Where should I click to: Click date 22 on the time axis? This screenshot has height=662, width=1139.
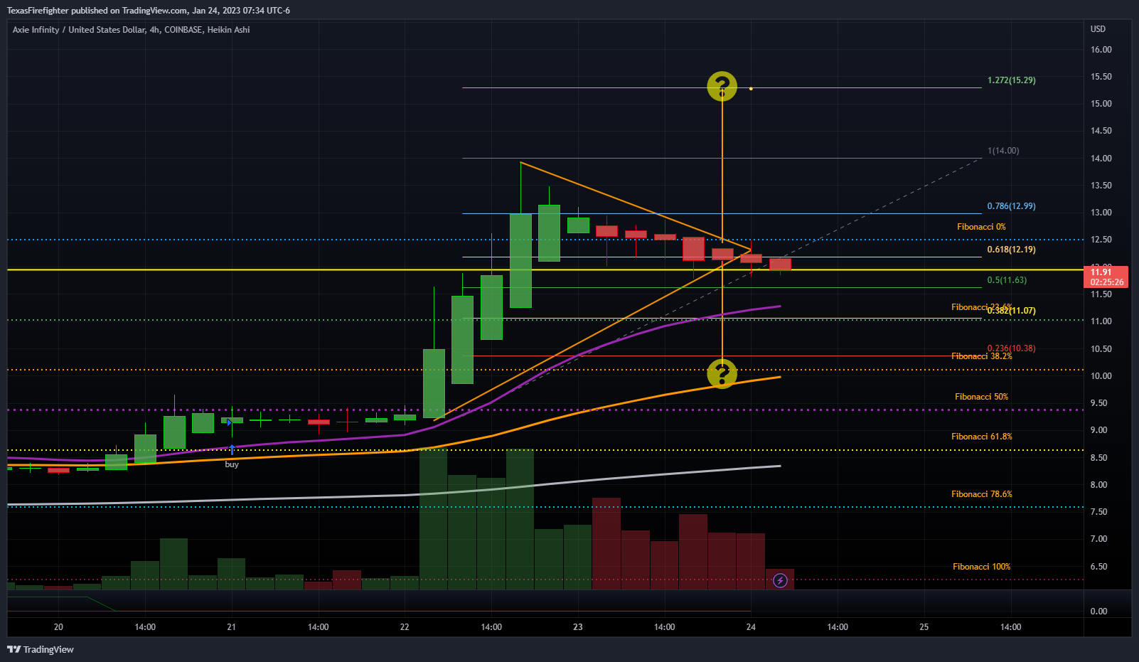[x=405, y=627]
